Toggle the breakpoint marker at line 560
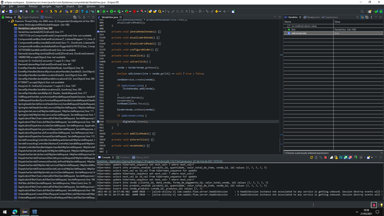This screenshot has height=216, width=384. click(x=98, y=121)
